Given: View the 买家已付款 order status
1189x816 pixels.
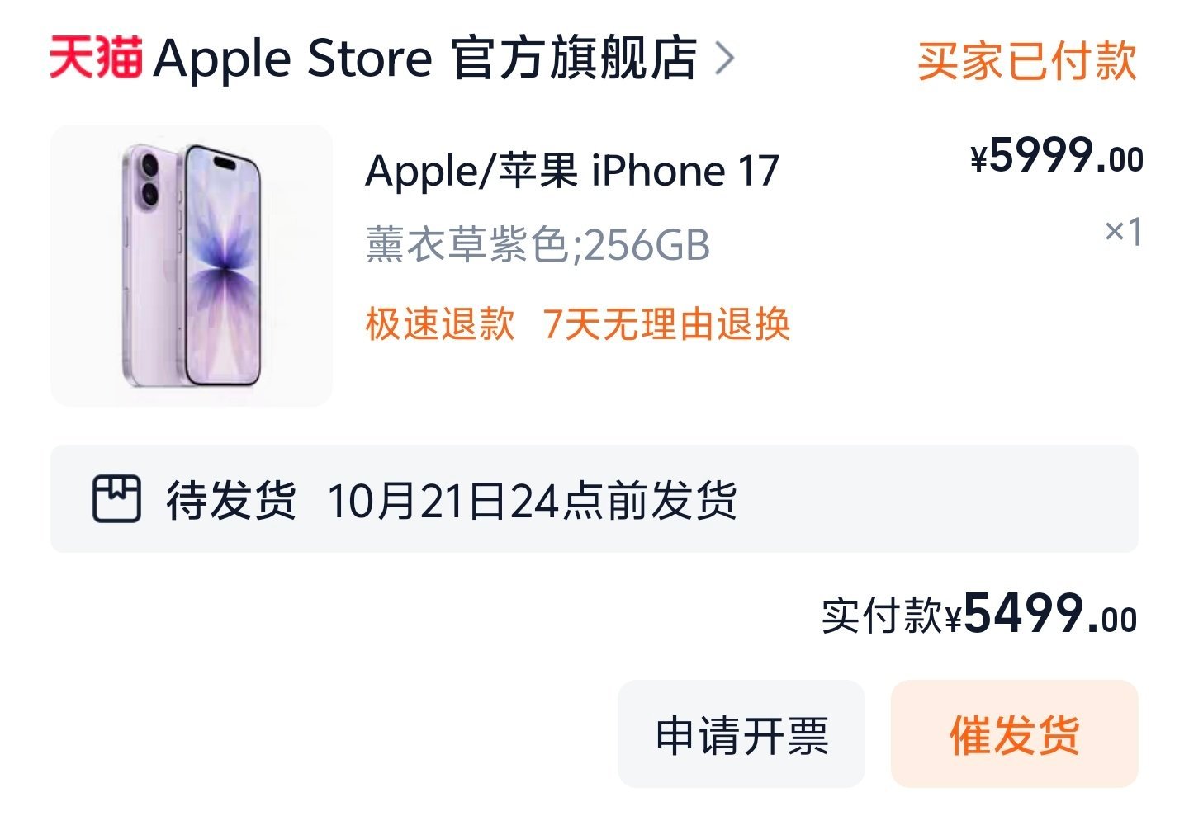Looking at the screenshot, I should tap(1027, 60).
